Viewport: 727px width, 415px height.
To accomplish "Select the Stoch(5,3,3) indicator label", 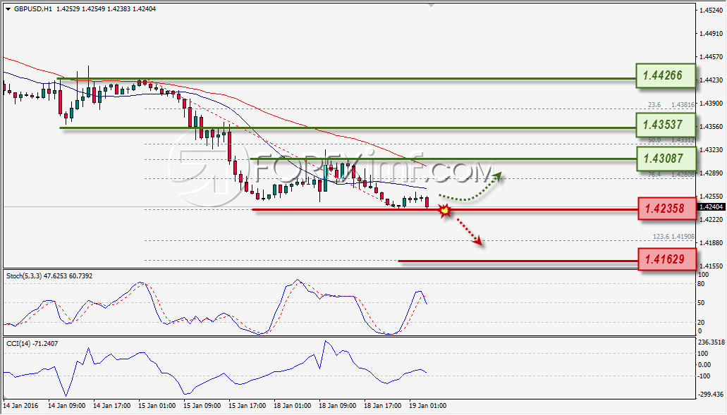I will tap(24, 276).
